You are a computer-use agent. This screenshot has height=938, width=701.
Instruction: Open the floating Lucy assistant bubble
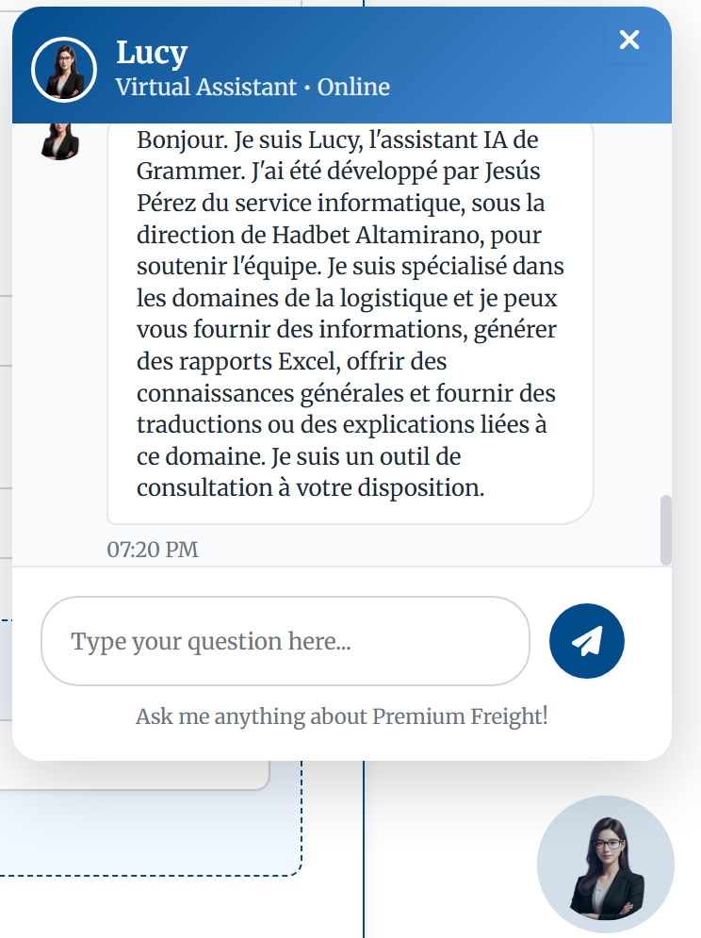pos(605,864)
